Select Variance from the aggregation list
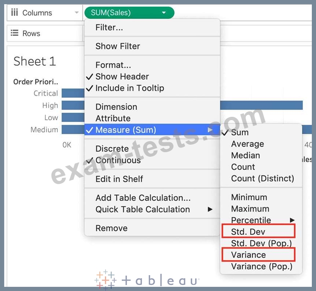 click(248, 254)
